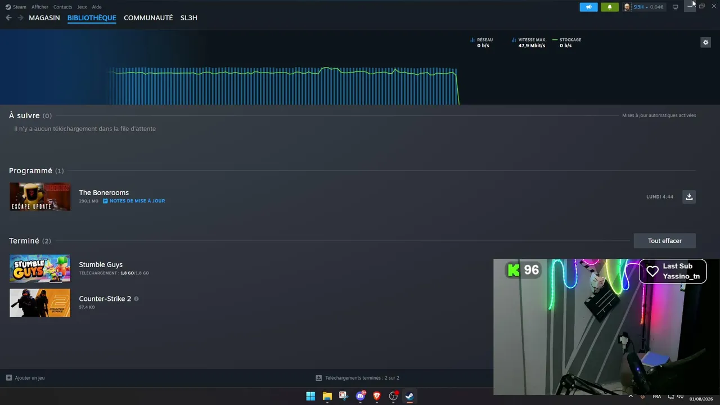Viewport: 720px width, 405px height.
Task: Open Steam announcements megaphone button
Action: [588, 7]
